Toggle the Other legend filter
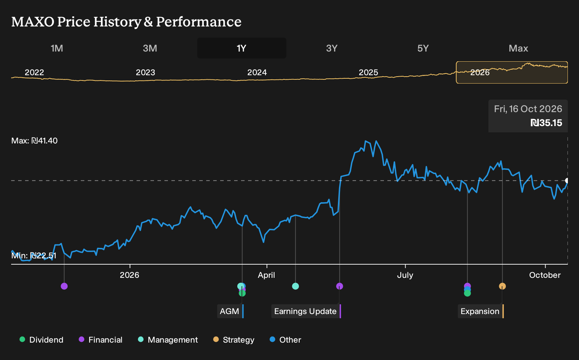Image resolution: width=579 pixels, height=360 pixels. coord(285,340)
